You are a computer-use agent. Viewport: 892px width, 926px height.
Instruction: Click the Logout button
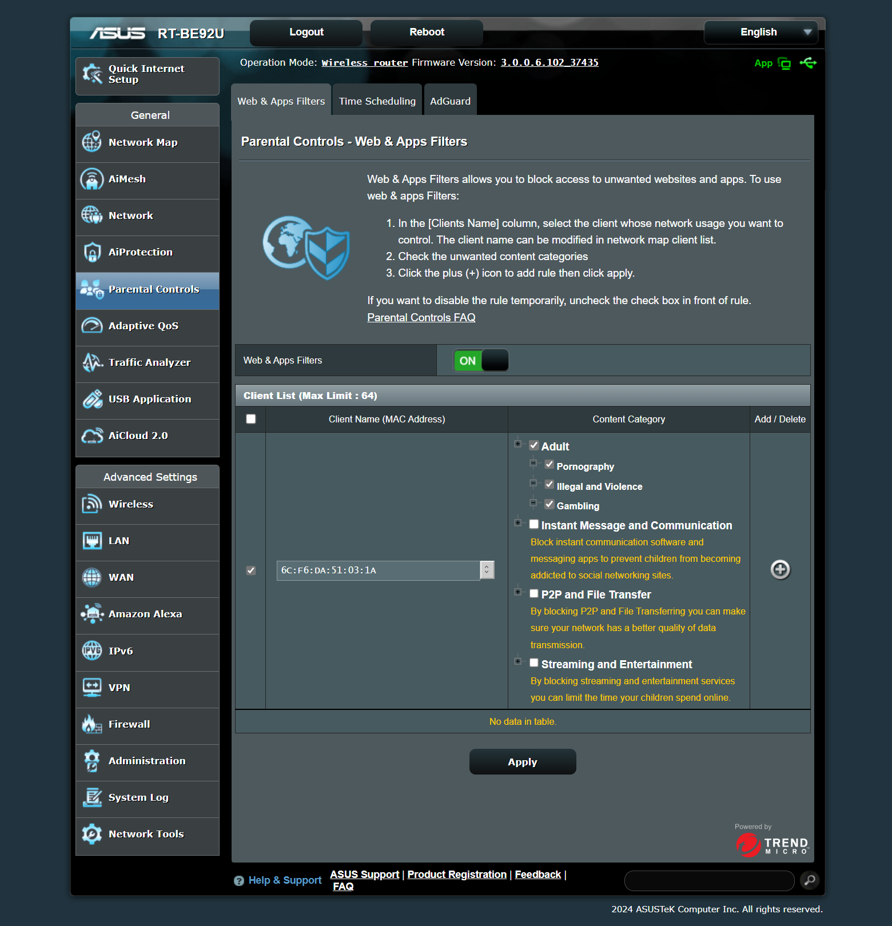click(x=306, y=33)
